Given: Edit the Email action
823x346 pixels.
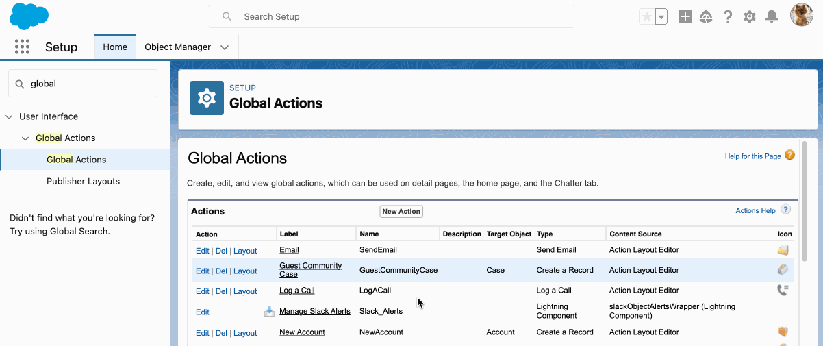Looking at the screenshot, I should coord(203,251).
